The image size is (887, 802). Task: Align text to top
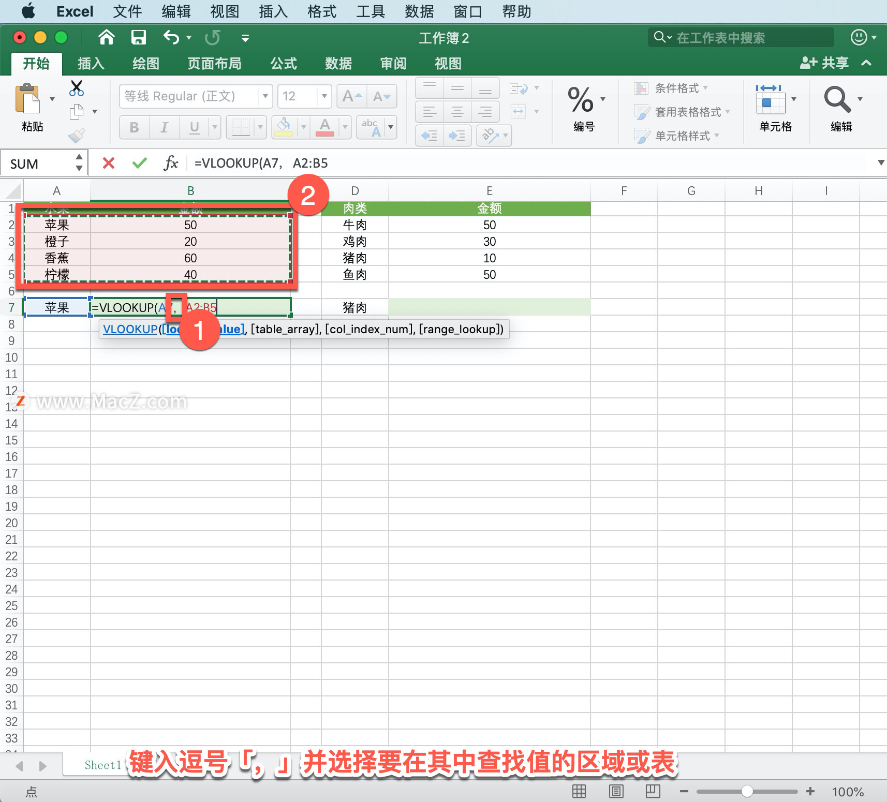pyautogui.click(x=430, y=88)
